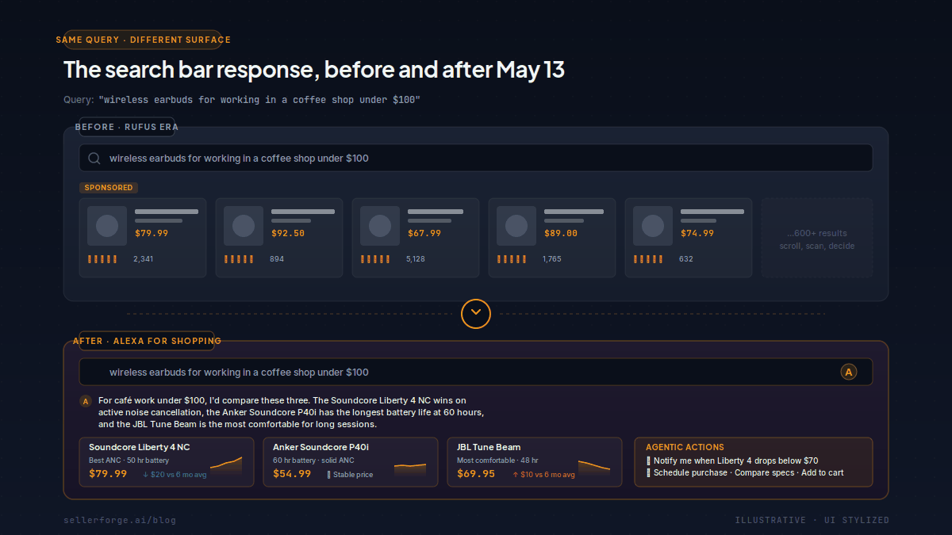
Task: Click the Rufus-era search query field
Action: 476,158
